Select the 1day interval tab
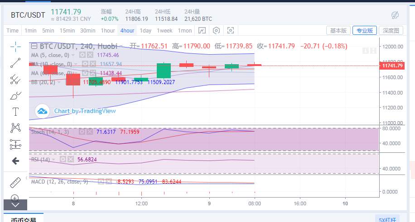Screen dimensions: 415x222 click(x=145, y=31)
